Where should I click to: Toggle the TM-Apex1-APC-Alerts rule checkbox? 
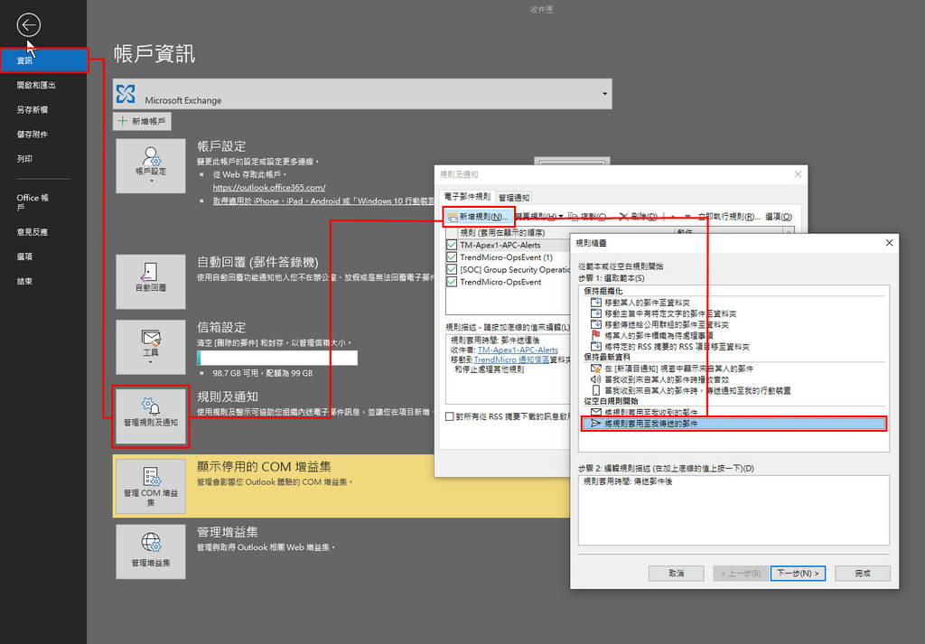coord(452,245)
